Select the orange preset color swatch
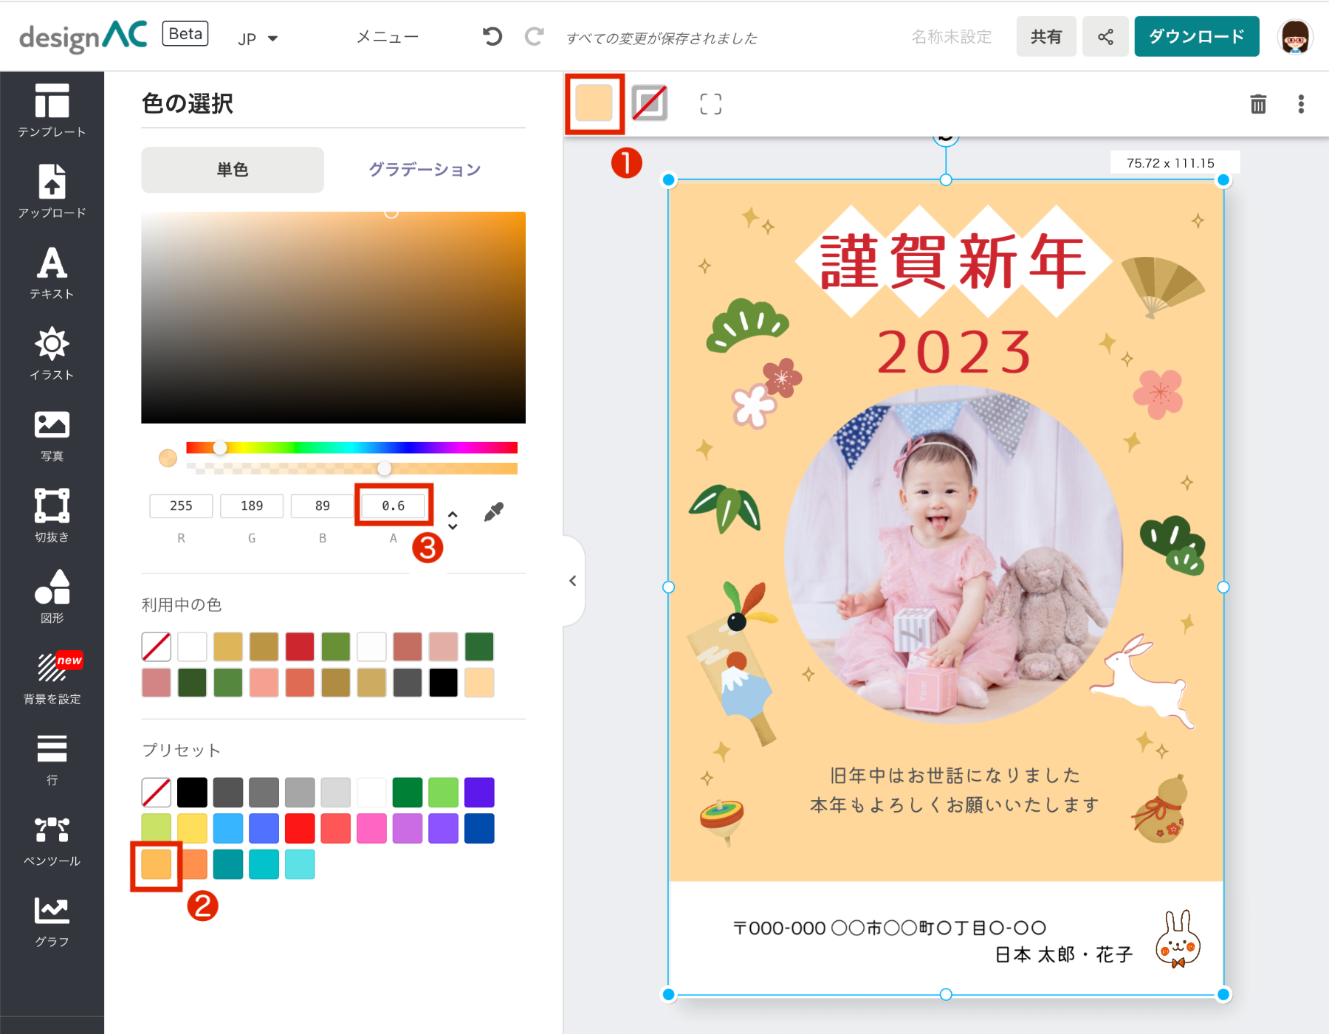The width and height of the screenshot is (1329, 1034). [x=156, y=864]
